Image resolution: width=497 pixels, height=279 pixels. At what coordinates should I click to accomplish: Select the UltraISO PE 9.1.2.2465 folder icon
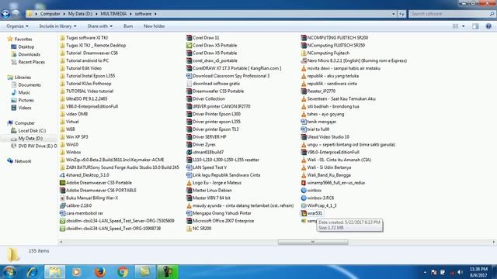point(62,98)
